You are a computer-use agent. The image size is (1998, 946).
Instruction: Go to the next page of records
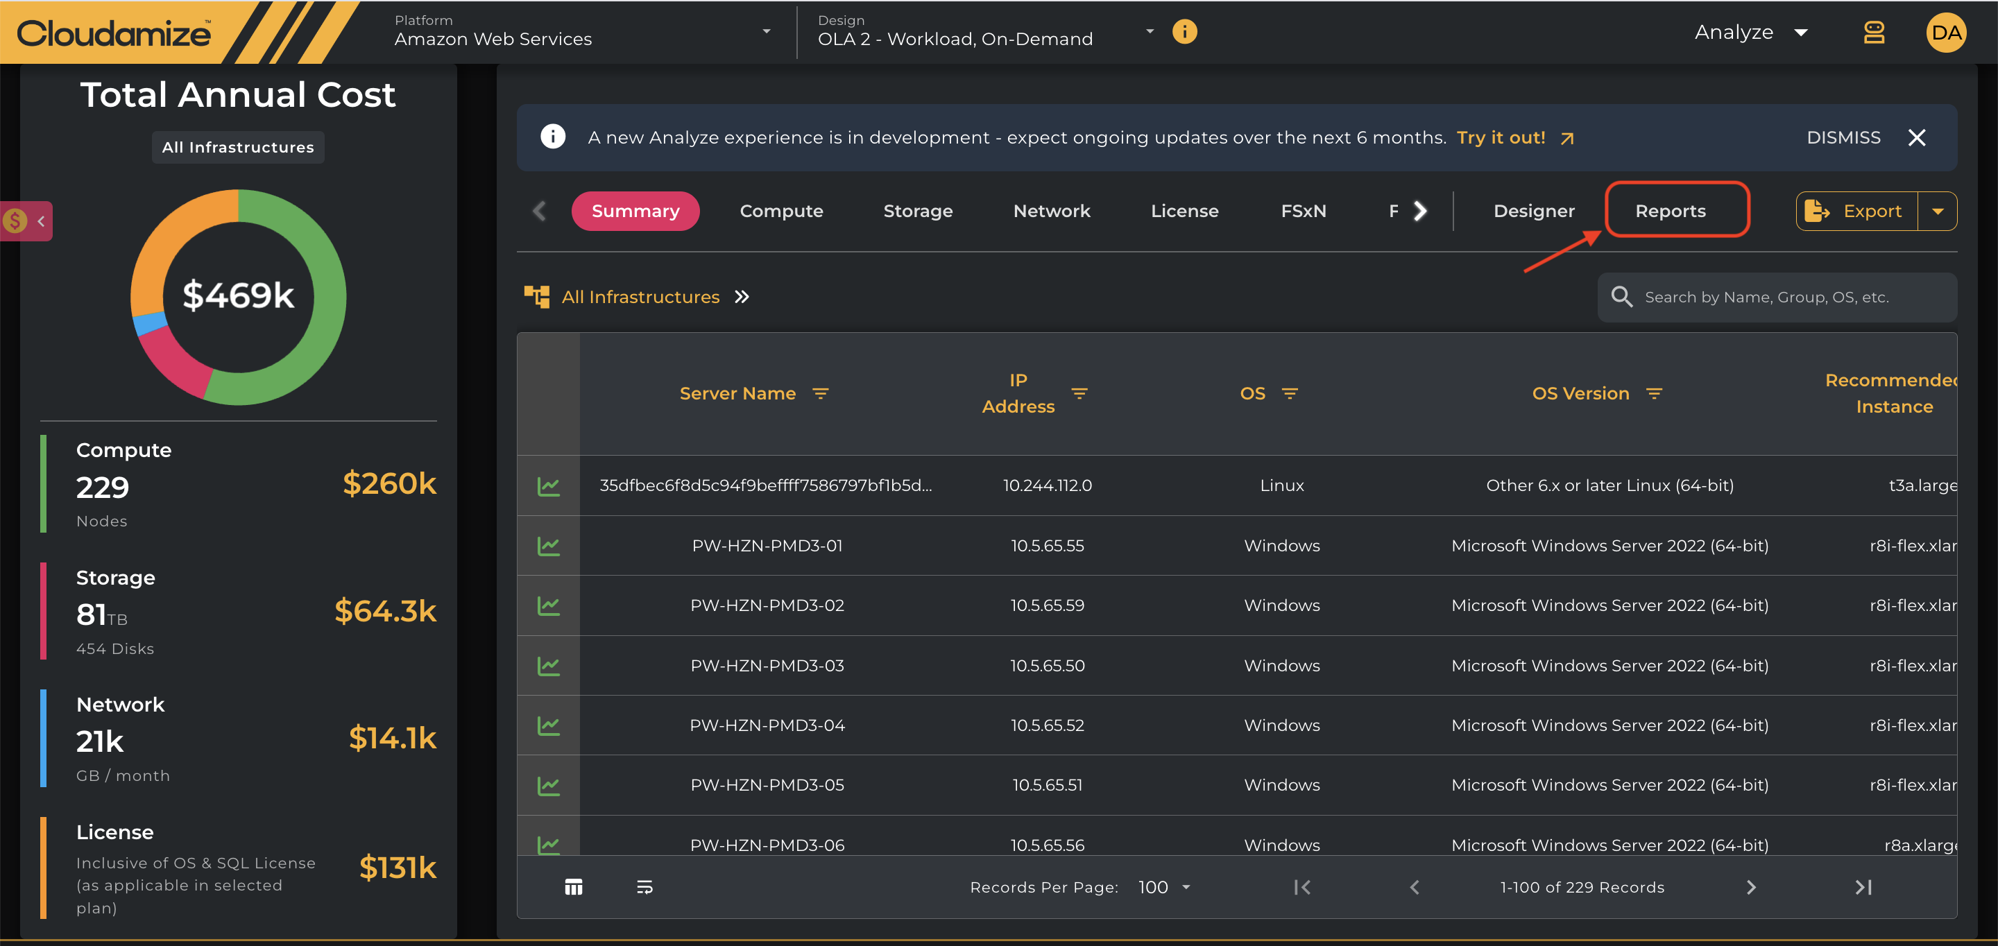tap(1750, 887)
